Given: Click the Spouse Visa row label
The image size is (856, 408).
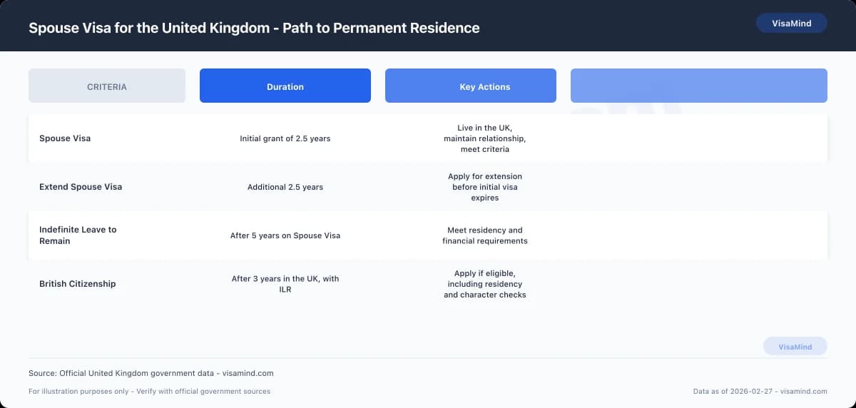Looking at the screenshot, I should click(x=65, y=138).
